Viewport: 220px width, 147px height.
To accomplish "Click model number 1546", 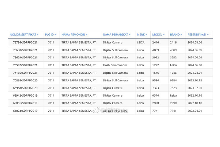I will click(156, 73).
